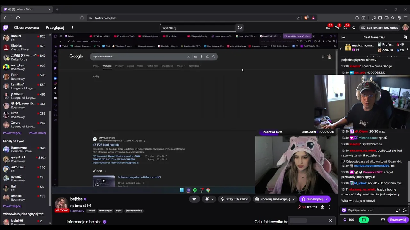Viewport: 410px width, 230px height.
Task: Select the blondegirl stream tag
Action: tap(105, 211)
